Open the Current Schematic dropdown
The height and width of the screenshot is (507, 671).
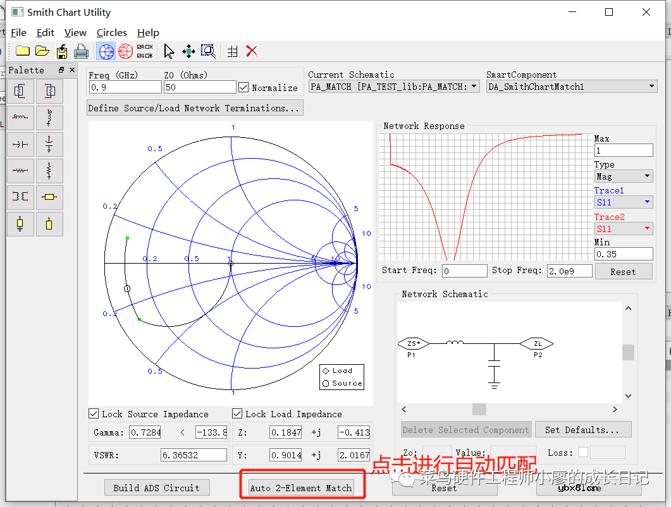tap(394, 87)
